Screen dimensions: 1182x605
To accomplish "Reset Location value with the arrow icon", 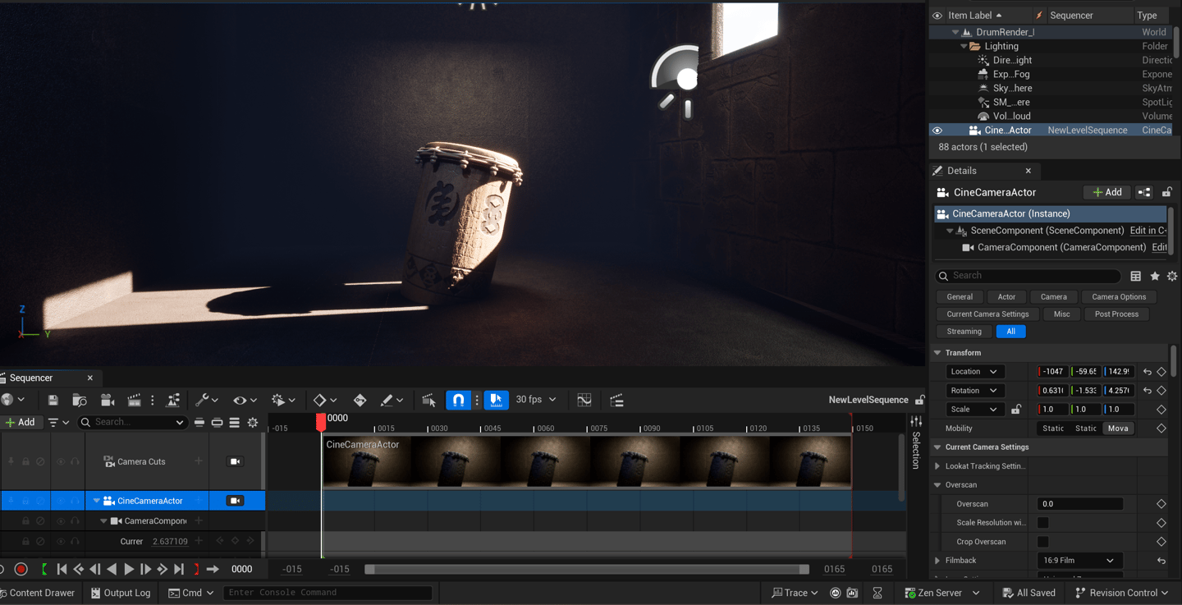I will pos(1147,372).
